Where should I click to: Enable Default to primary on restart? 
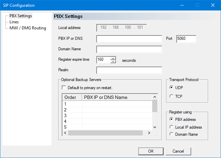click(x=64, y=88)
